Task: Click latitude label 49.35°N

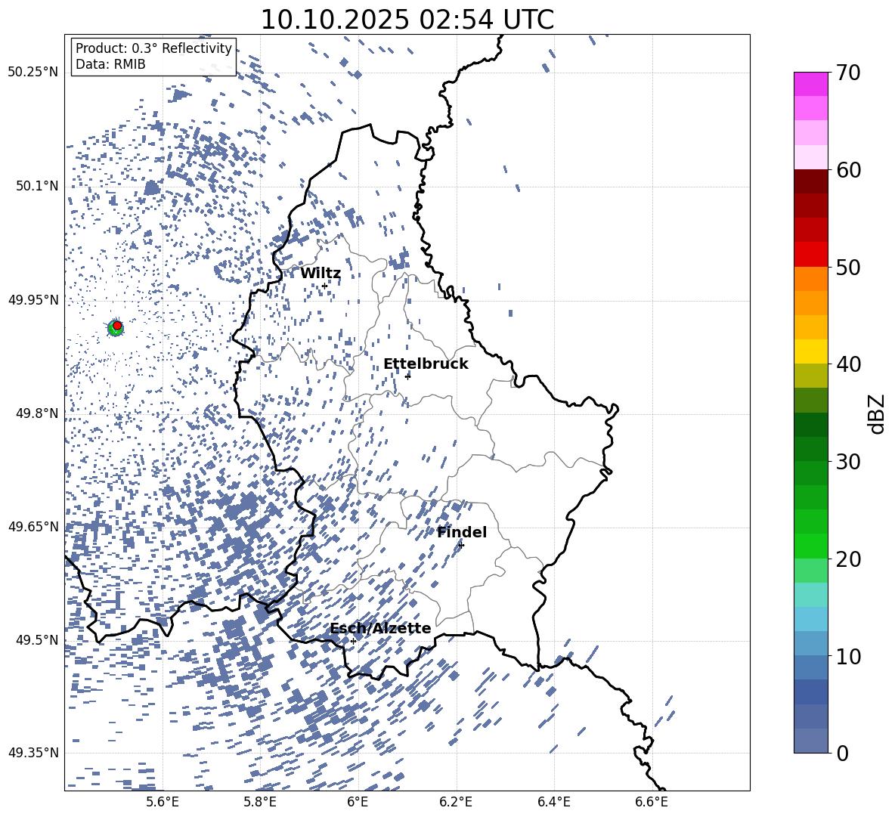Action: click(33, 753)
